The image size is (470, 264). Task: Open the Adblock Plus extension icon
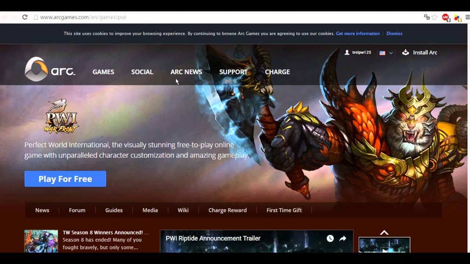pyautogui.click(x=446, y=18)
